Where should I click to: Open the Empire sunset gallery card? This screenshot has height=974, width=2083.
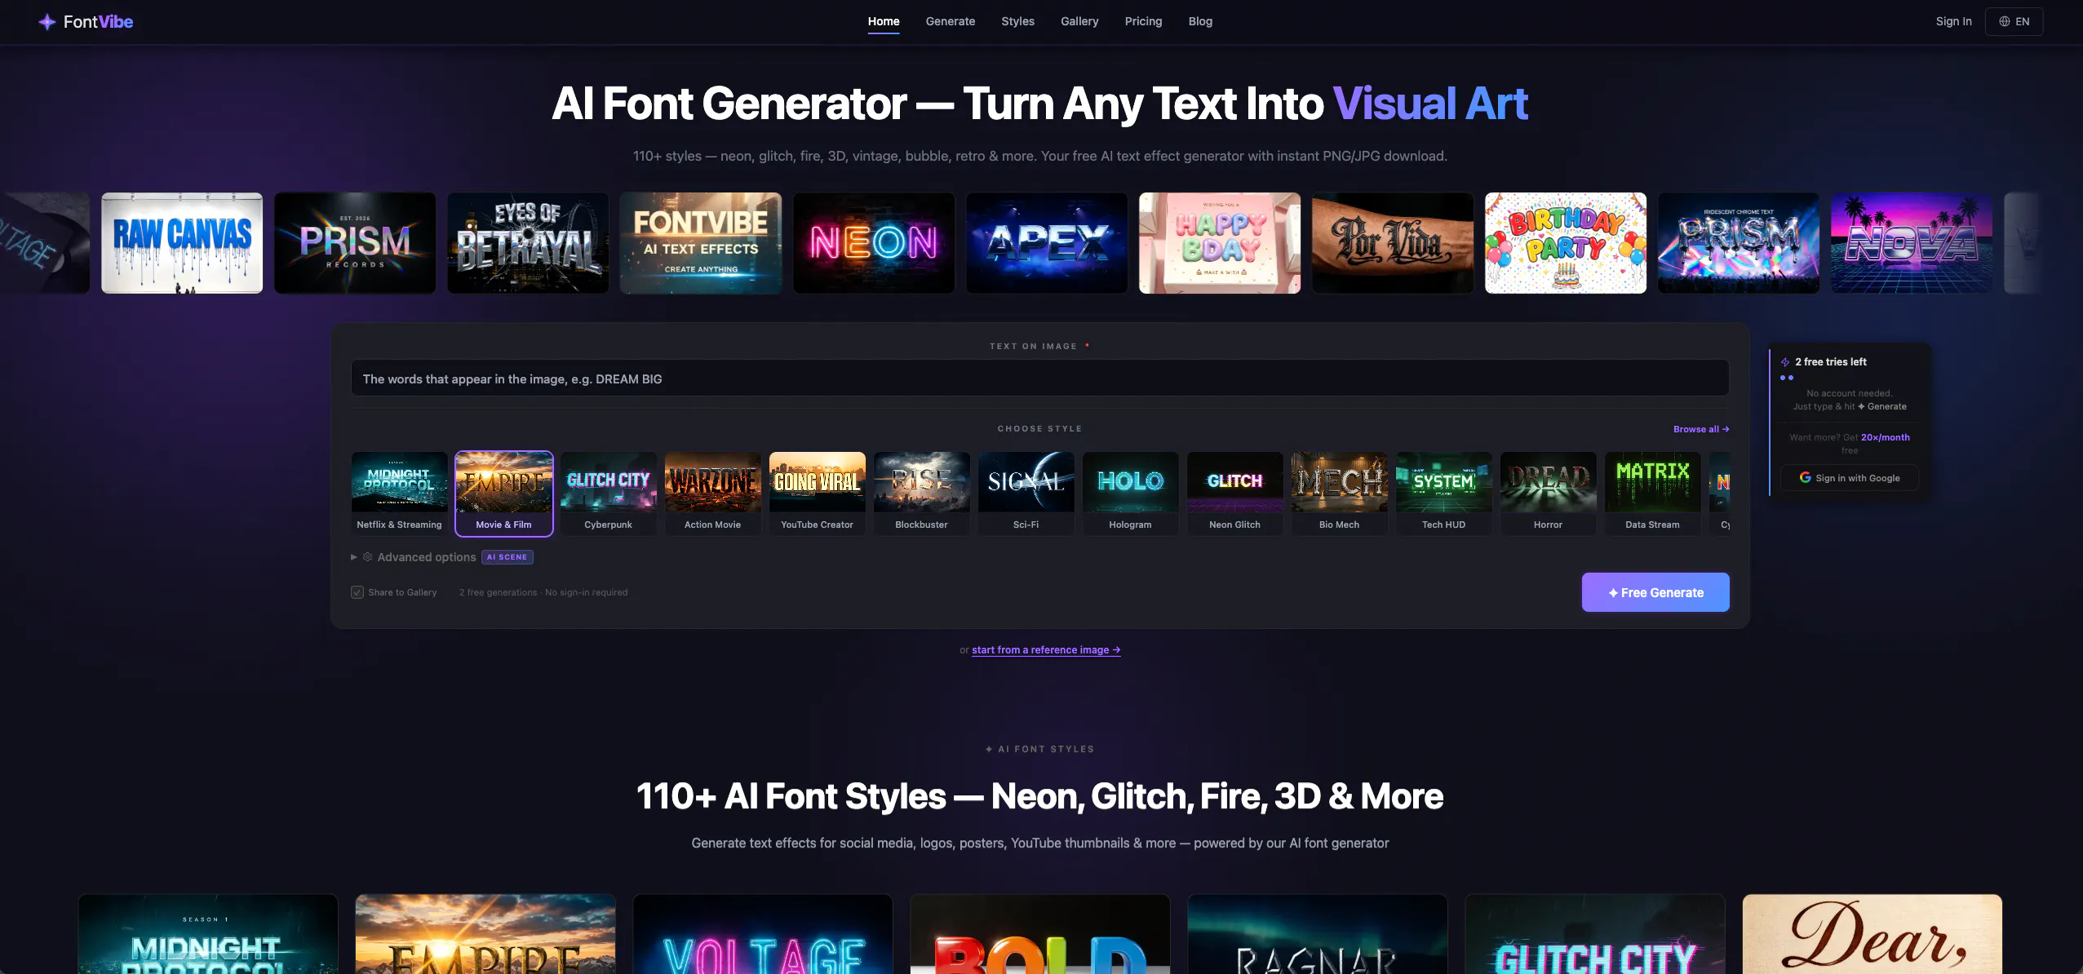coord(485,934)
